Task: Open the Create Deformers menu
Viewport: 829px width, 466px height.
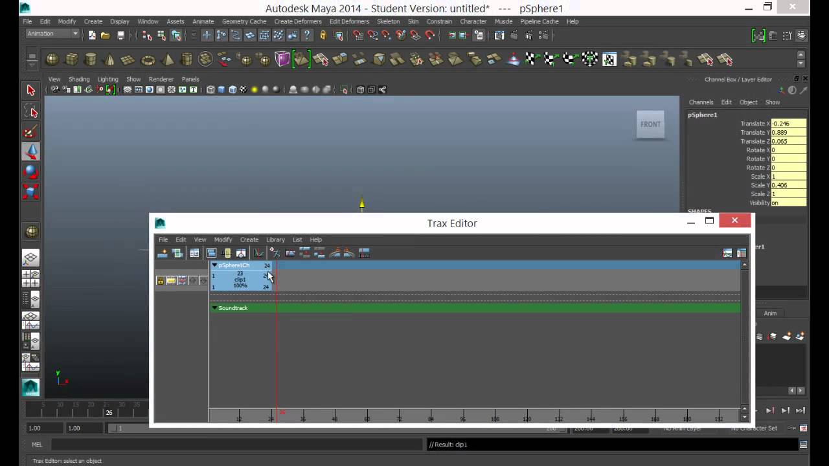Action: (x=298, y=21)
